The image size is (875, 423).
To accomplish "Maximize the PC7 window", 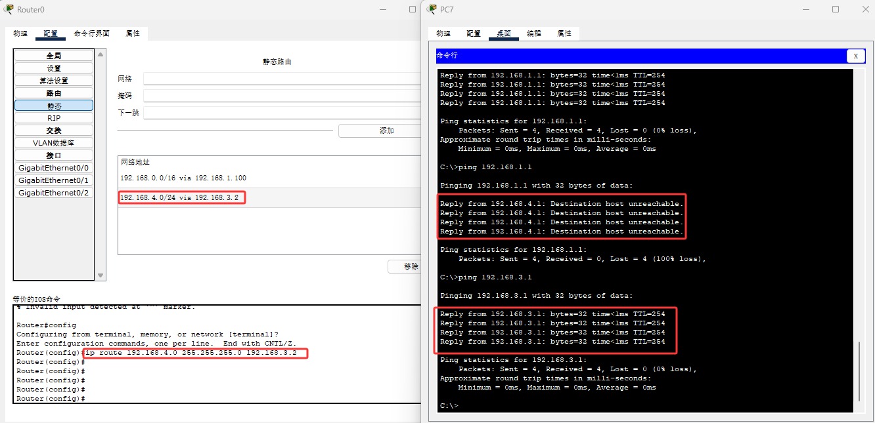I will pos(836,9).
